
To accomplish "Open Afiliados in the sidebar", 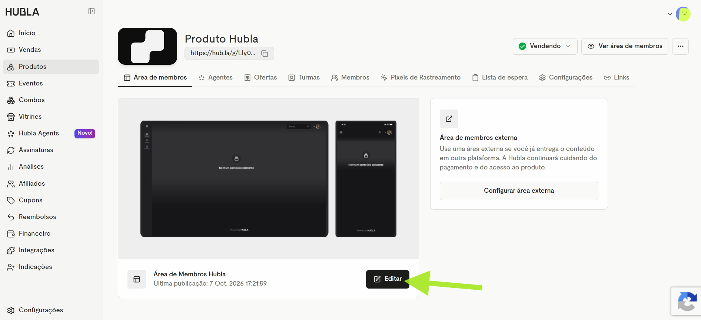I will tap(51, 184).
